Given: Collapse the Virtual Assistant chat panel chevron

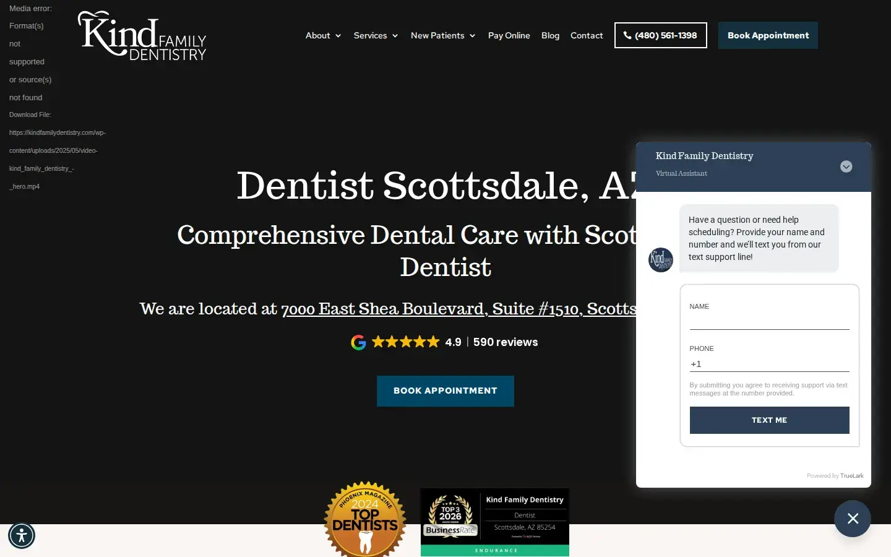Looking at the screenshot, I should (846, 166).
